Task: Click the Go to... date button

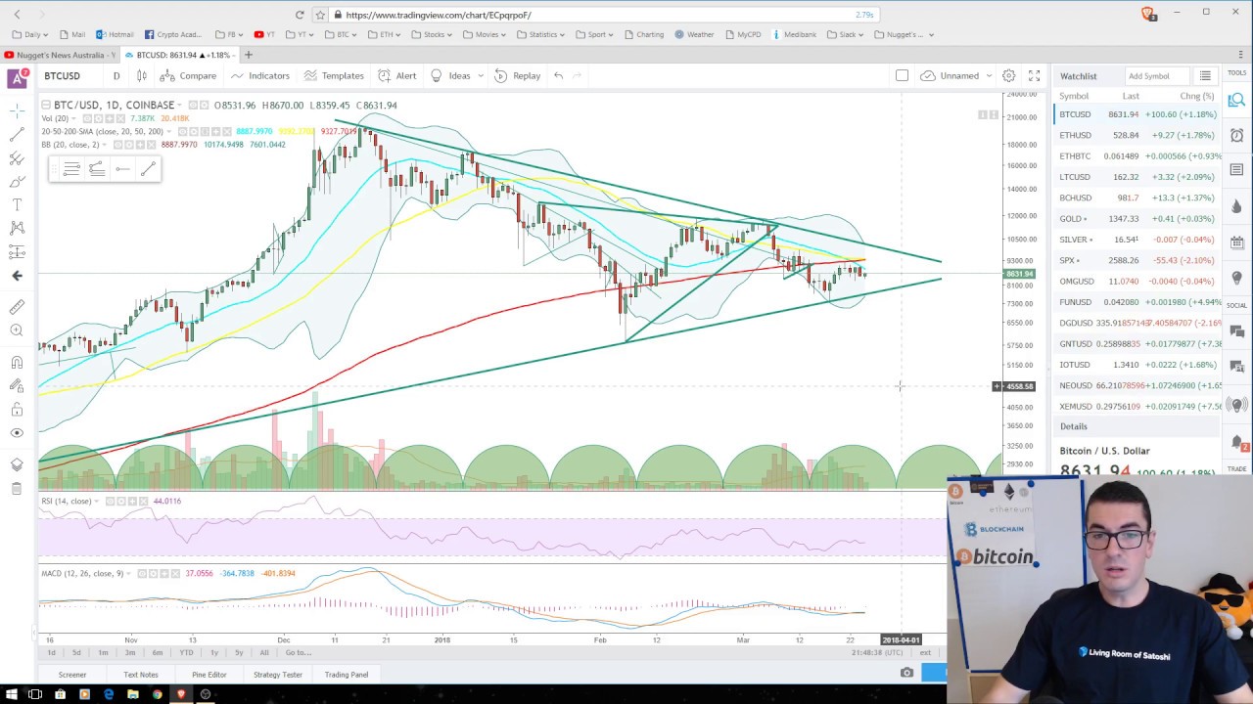Action: coord(299,652)
